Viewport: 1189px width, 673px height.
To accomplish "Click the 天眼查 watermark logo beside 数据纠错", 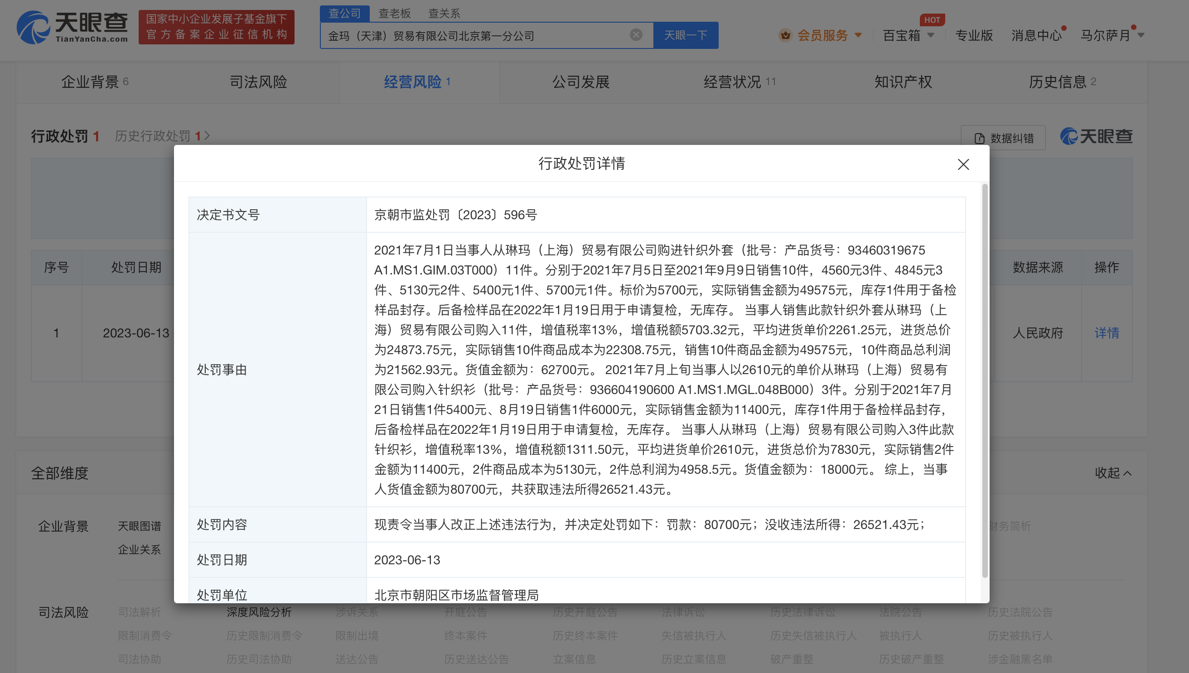I will [x=1096, y=136].
